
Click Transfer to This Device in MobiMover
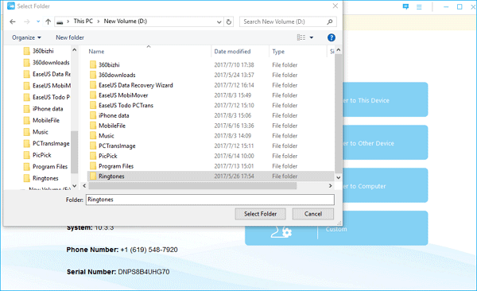(385, 99)
